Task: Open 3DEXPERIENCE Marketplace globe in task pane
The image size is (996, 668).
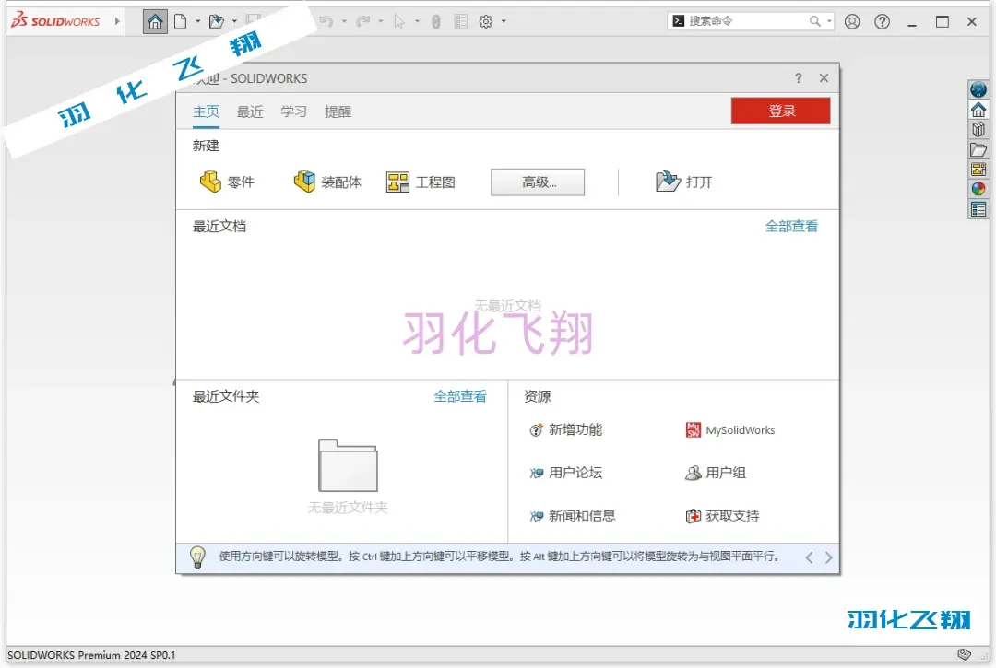Action: 978,88
